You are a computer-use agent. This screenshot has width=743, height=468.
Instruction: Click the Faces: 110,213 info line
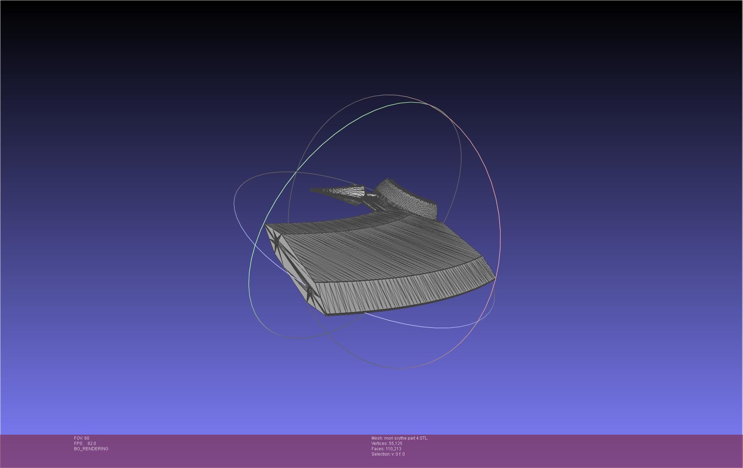pyautogui.click(x=386, y=449)
